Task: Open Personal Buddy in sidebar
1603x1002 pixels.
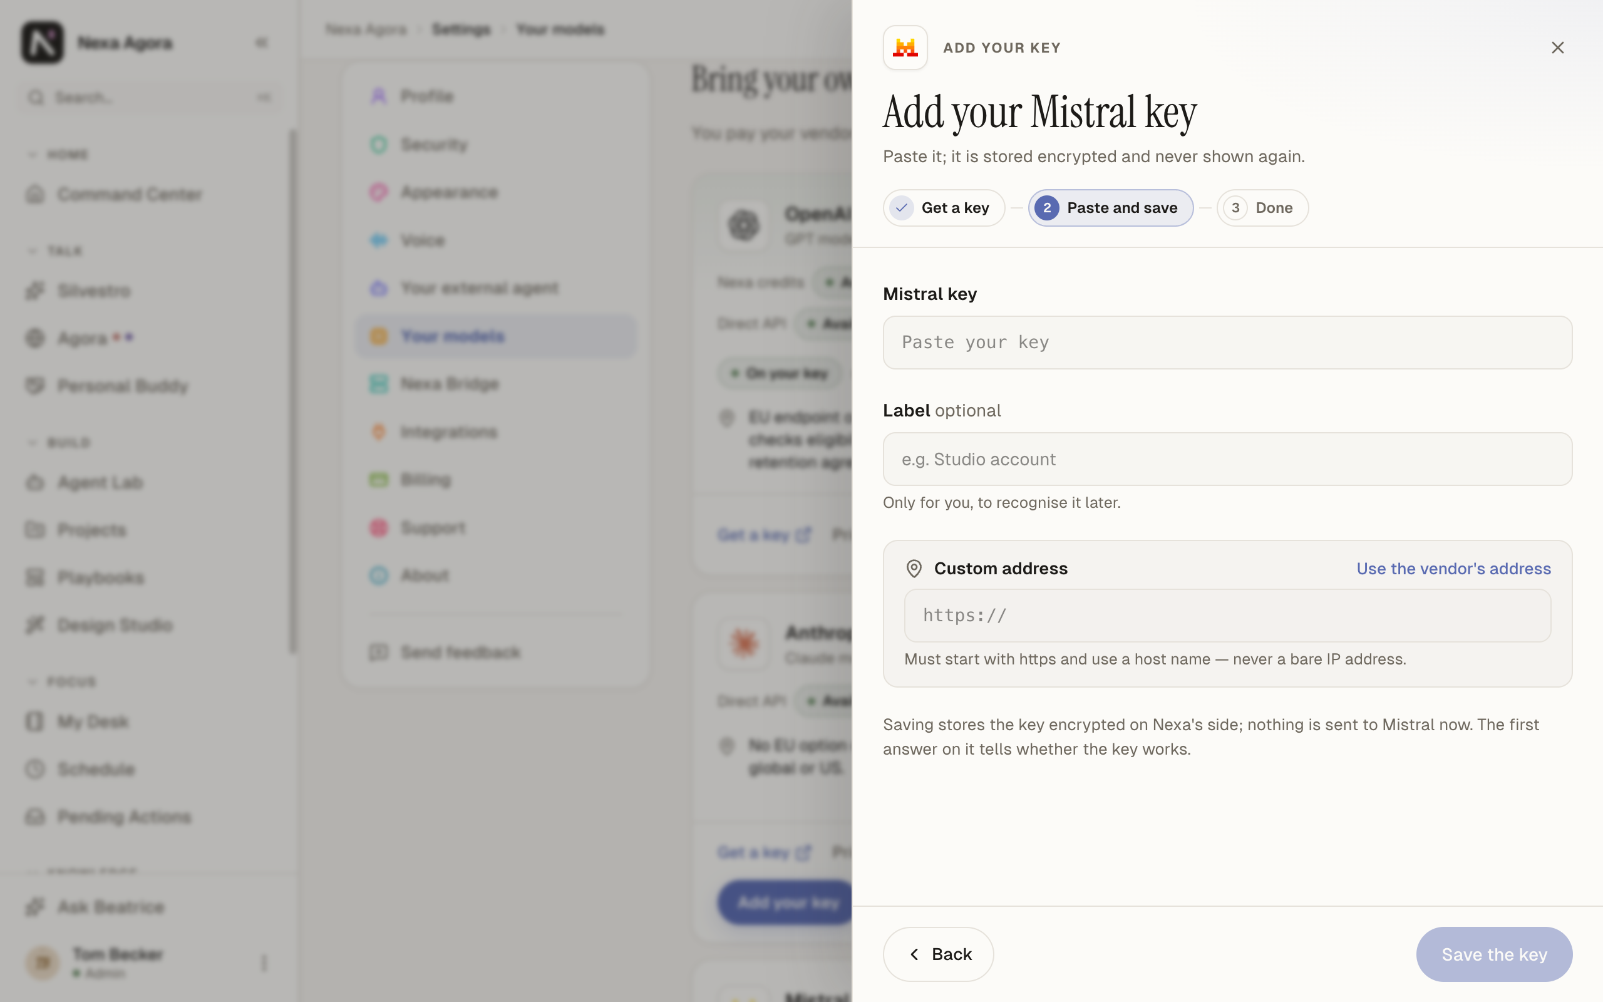Action: [150, 386]
